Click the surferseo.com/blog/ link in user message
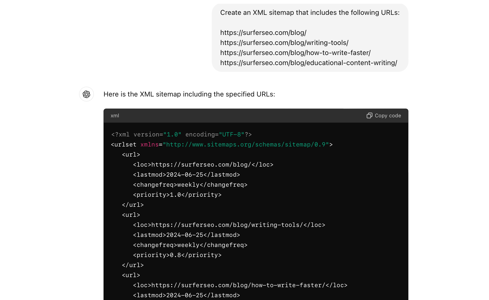489x300 pixels. [x=263, y=33]
